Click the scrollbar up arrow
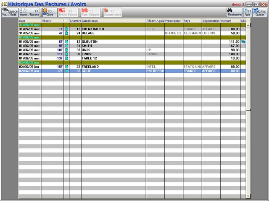Screen dimensions: 269x201 pos(248,25)
